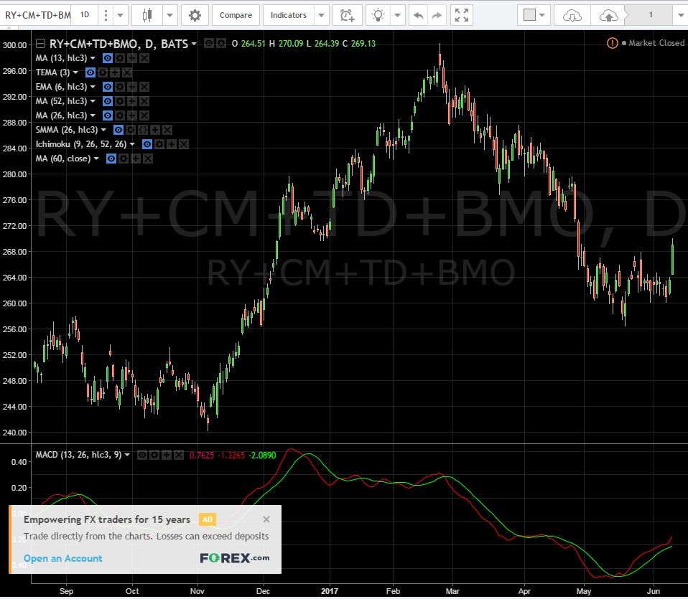Hide the EMA (6, hlc3) line
Viewport: 688px width, 599px height.
tap(108, 87)
